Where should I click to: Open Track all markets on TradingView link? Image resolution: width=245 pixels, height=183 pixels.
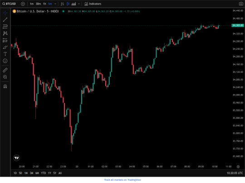point(122,180)
